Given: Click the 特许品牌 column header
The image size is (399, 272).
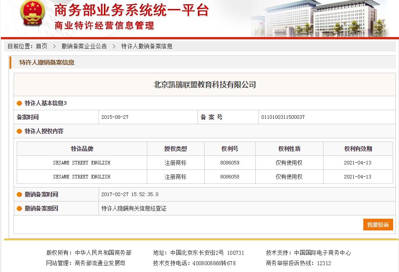Looking at the screenshot, I should click(82, 149).
